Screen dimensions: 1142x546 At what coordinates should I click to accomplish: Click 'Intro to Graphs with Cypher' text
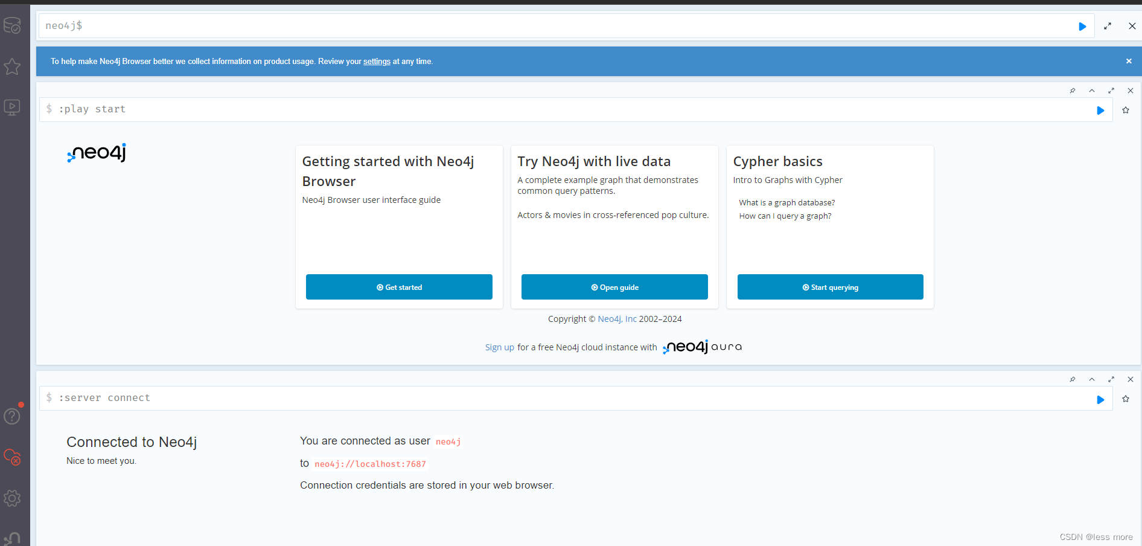click(x=788, y=180)
